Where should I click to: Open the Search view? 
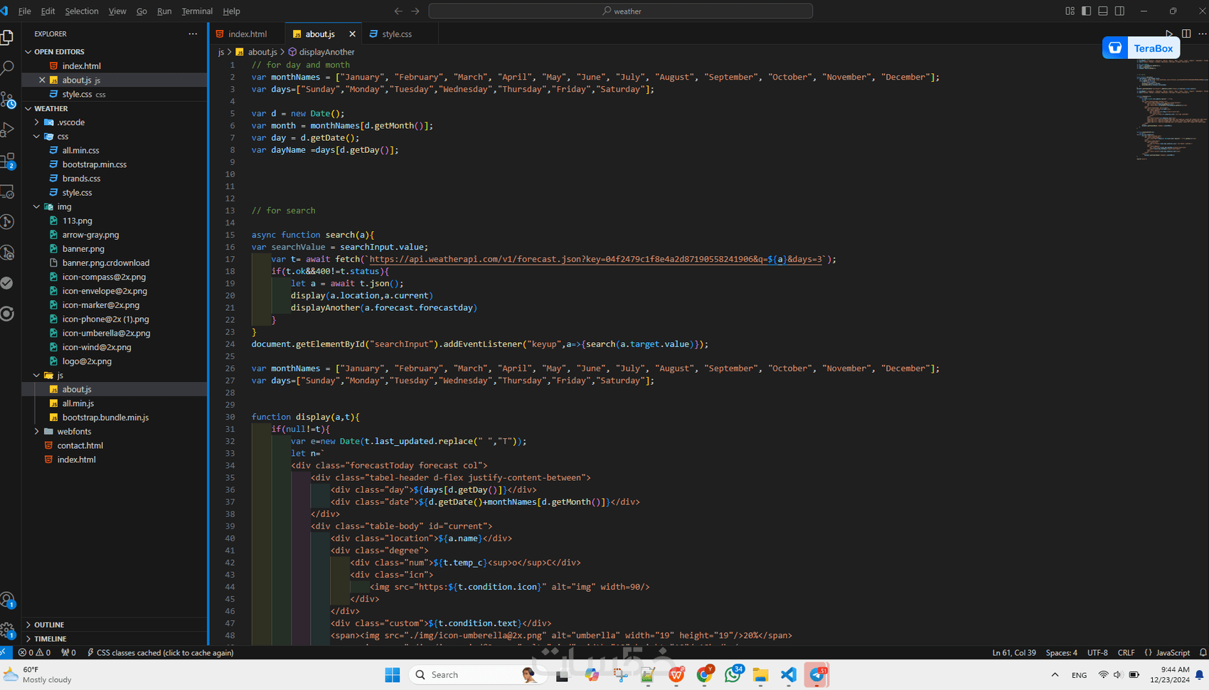click(9, 68)
